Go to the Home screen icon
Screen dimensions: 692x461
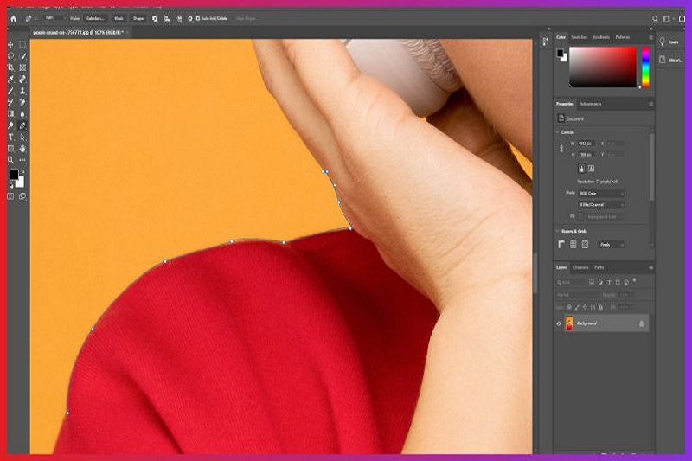tap(13, 18)
